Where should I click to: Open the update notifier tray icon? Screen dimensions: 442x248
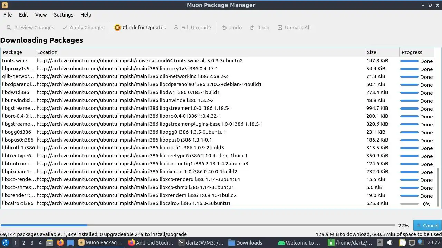pyautogui.click(x=420, y=242)
